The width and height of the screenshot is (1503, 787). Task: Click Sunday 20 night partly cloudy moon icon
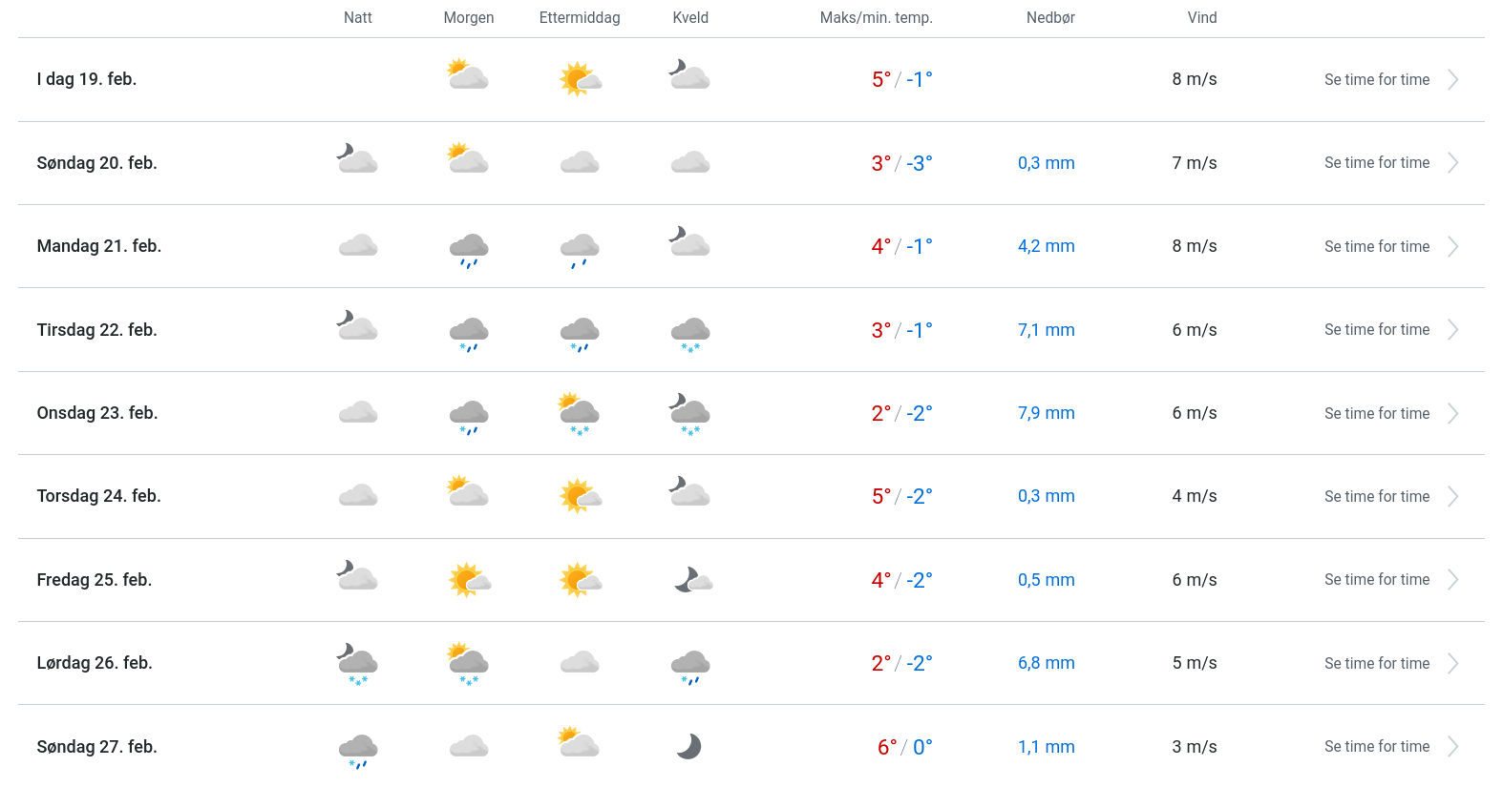(x=358, y=158)
